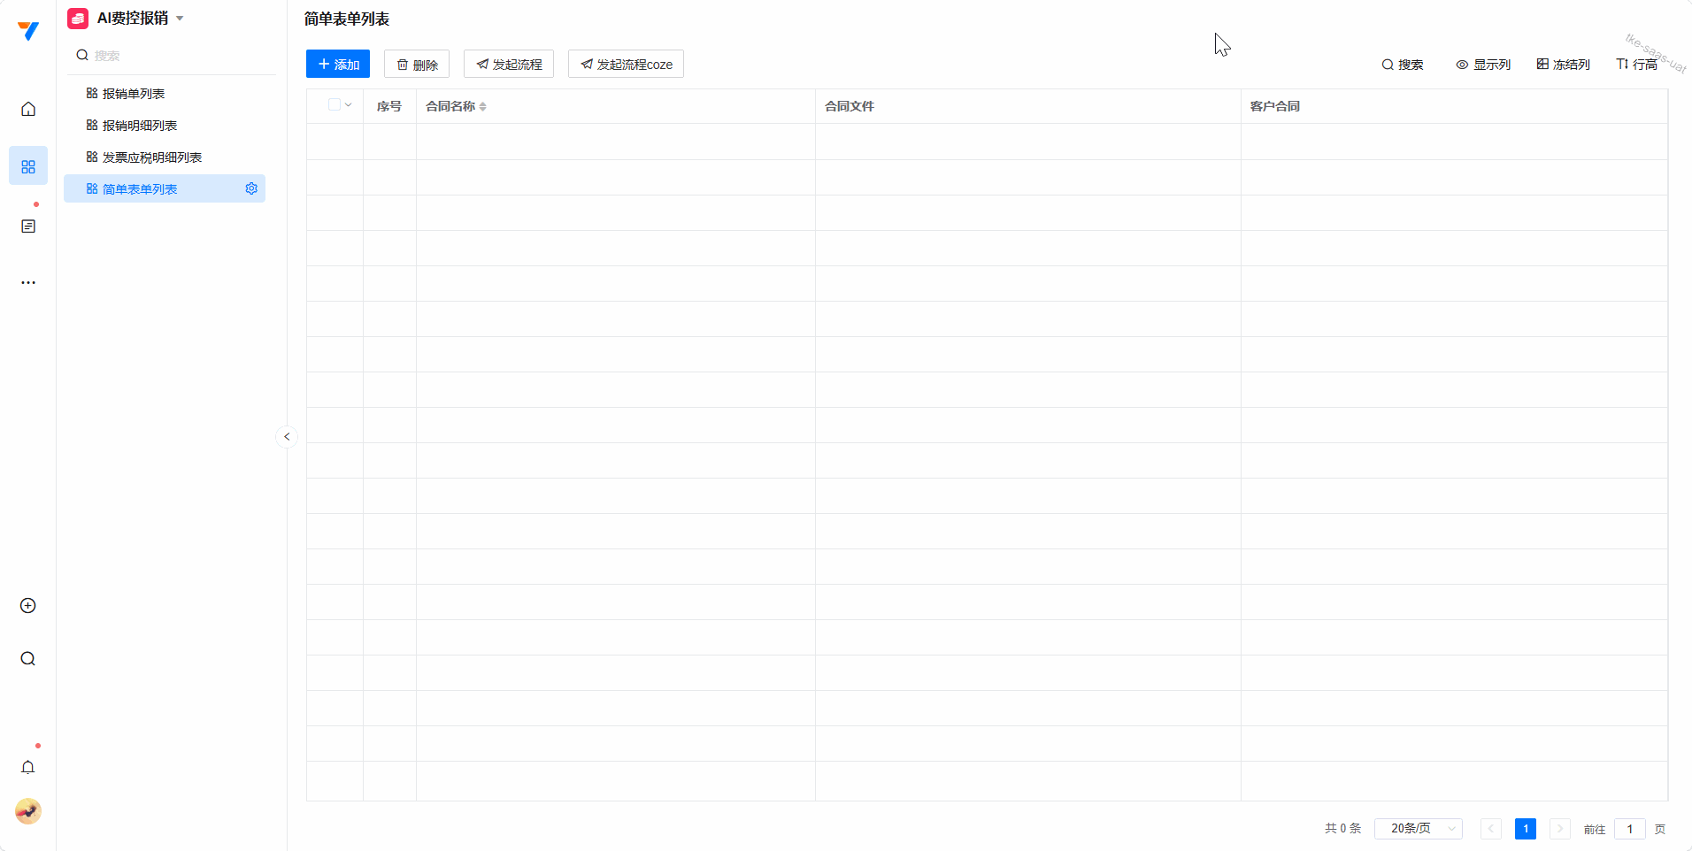Open the 20条/页 page size dropdown
This screenshot has width=1692, height=851.
tap(1418, 829)
